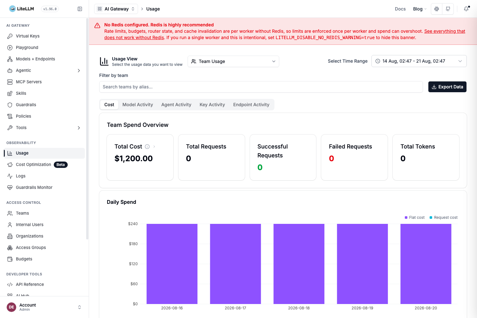Viewport: 477px width, 318px height.
Task: Toggle Flat cost series in the chart legend
Action: coord(414,218)
